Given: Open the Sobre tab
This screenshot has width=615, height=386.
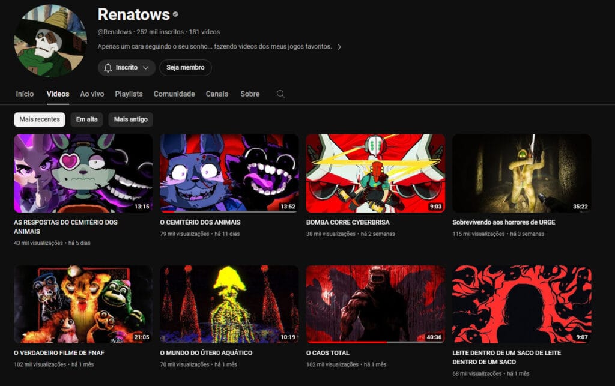Looking at the screenshot, I should pyautogui.click(x=250, y=94).
